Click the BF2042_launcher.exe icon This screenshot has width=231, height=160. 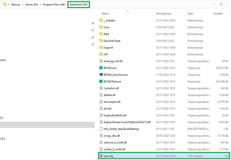click(101, 74)
